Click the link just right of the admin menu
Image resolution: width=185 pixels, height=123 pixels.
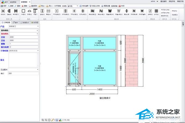click(x=163, y=2)
